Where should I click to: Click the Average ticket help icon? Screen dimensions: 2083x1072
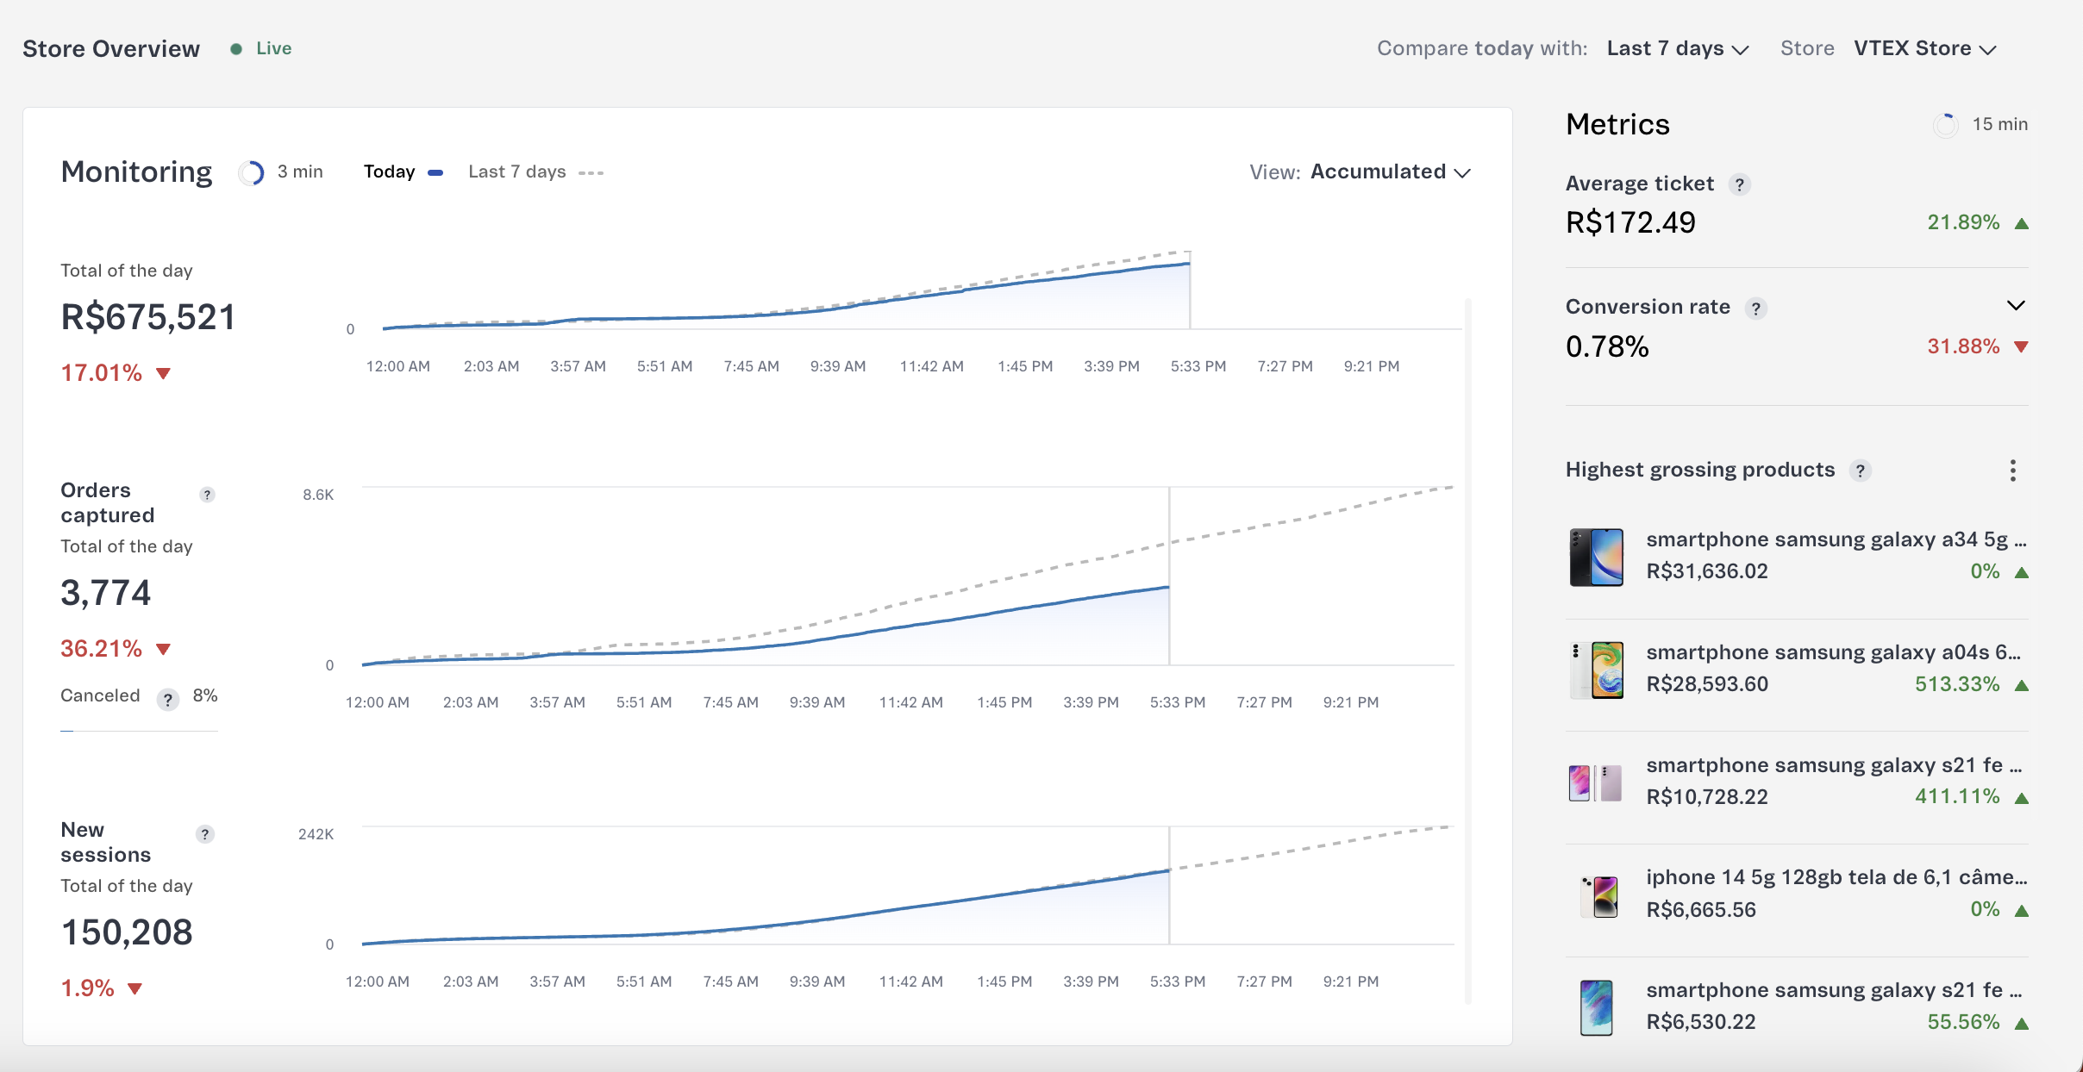[x=1739, y=184]
